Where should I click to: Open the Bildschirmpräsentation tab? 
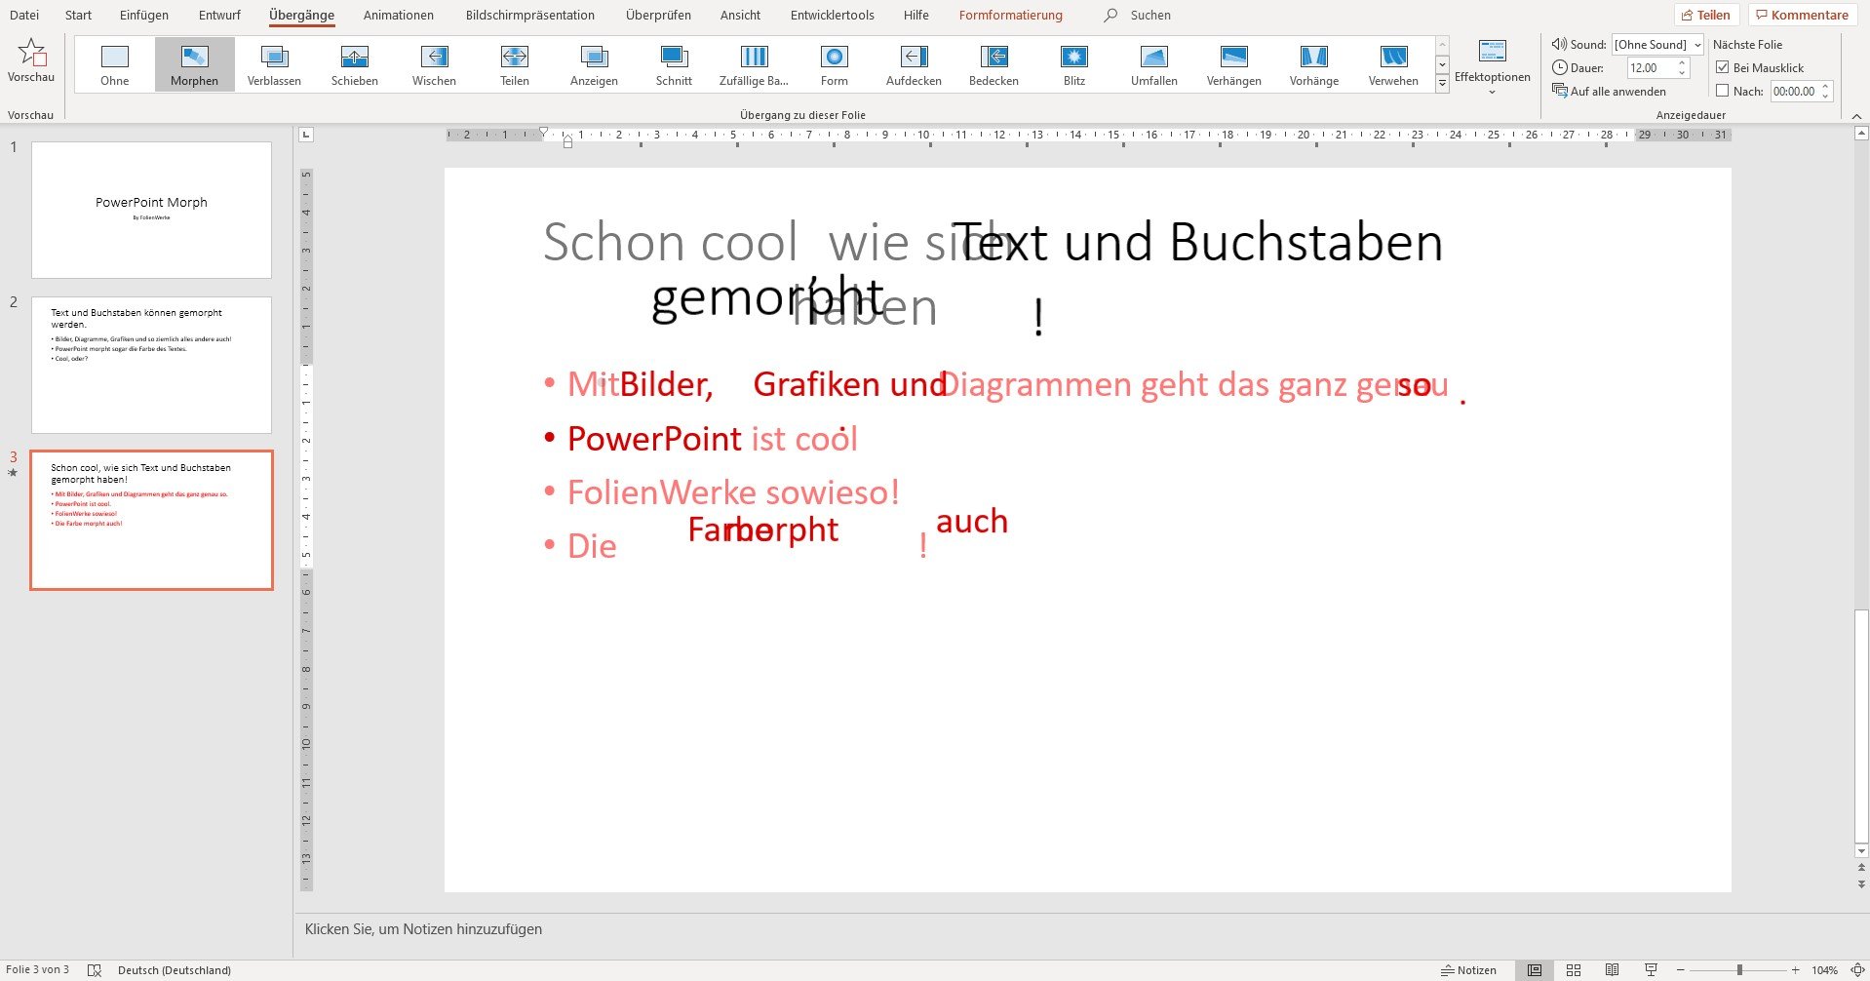point(530,15)
